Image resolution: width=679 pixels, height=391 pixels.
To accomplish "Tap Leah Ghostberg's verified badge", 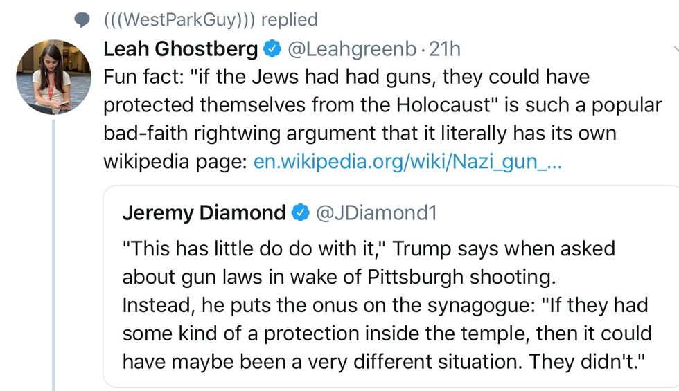I will 271,50.
